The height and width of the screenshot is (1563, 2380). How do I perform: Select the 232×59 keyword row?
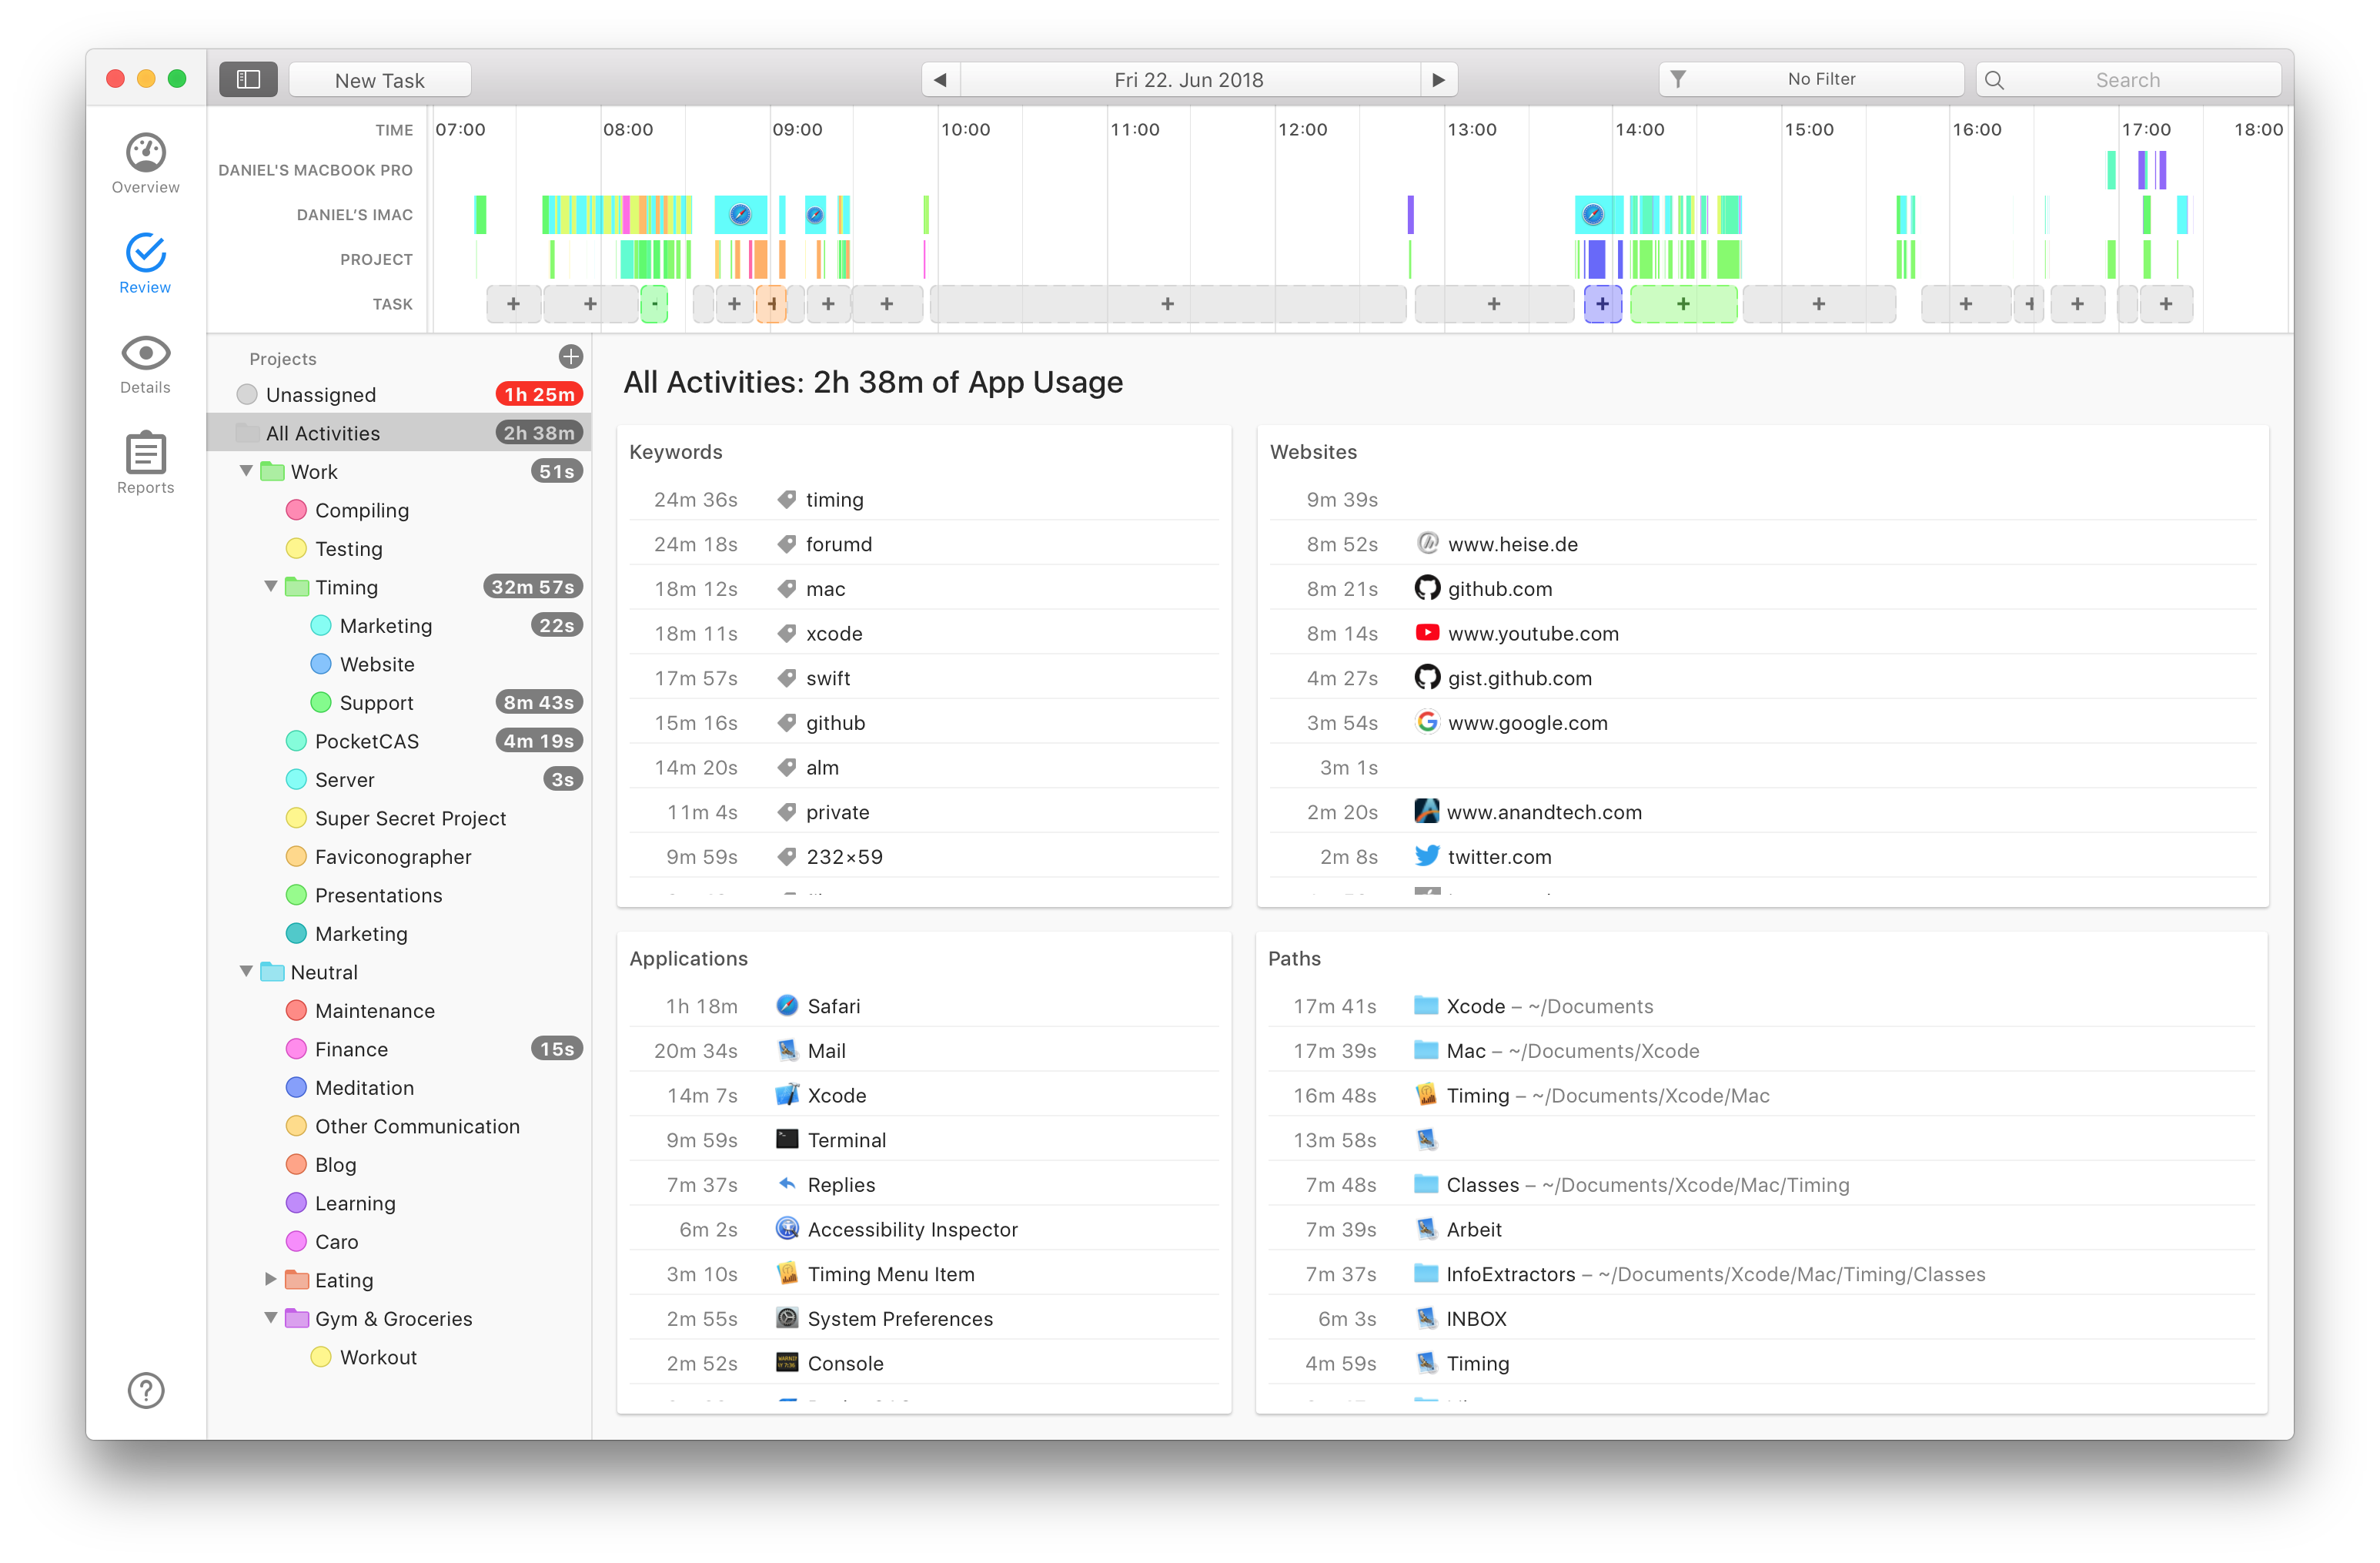(923, 856)
